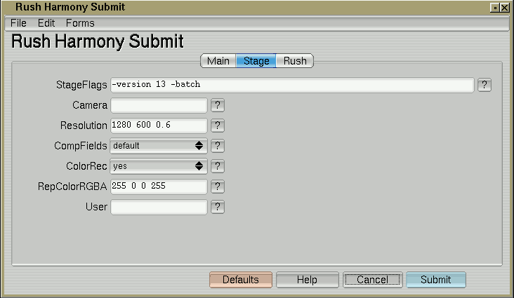The width and height of the screenshot is (514, 298).
Task: Open help for RepColorRGBA field
Action: pos(218,187)
